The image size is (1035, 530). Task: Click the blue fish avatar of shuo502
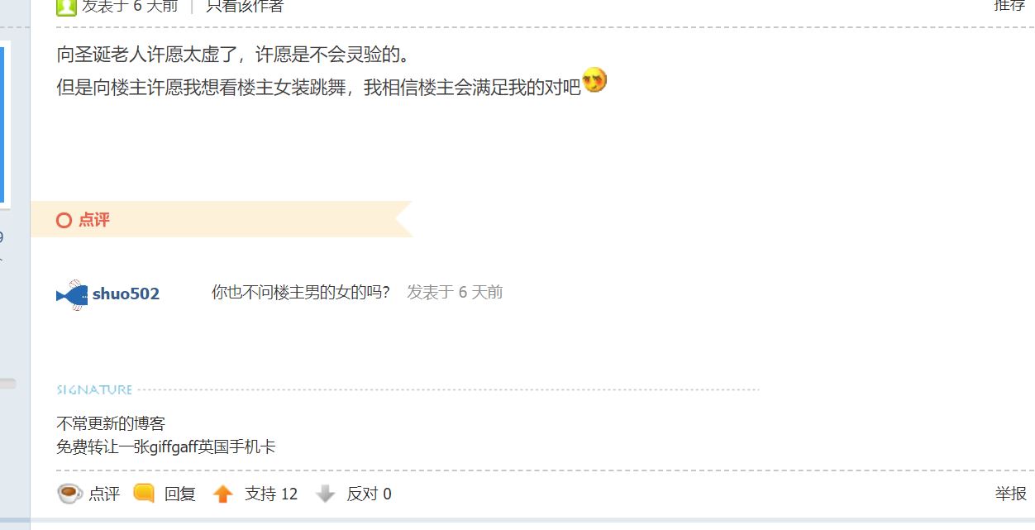[x=72, y=294]
